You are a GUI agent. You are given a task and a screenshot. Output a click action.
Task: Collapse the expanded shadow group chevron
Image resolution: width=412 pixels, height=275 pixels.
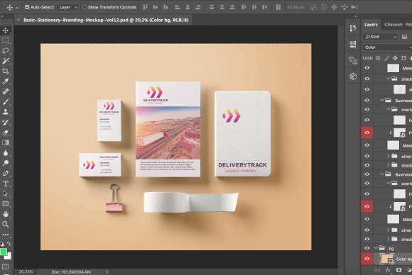[388, 79]
